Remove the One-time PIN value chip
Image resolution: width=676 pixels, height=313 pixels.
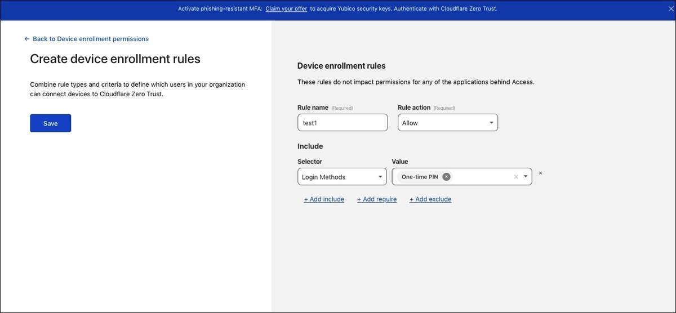click(446, 177)
